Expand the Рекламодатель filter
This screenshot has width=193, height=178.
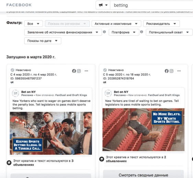pyautogui.click(x=161, y=24)
